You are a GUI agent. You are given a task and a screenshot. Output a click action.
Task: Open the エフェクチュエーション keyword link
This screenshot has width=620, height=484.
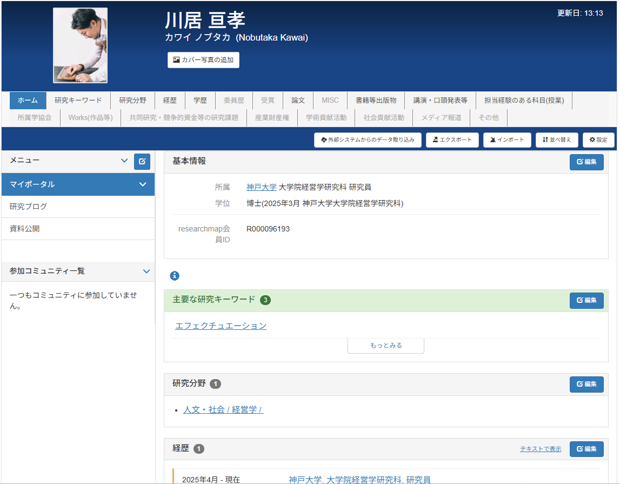[221, 326]
